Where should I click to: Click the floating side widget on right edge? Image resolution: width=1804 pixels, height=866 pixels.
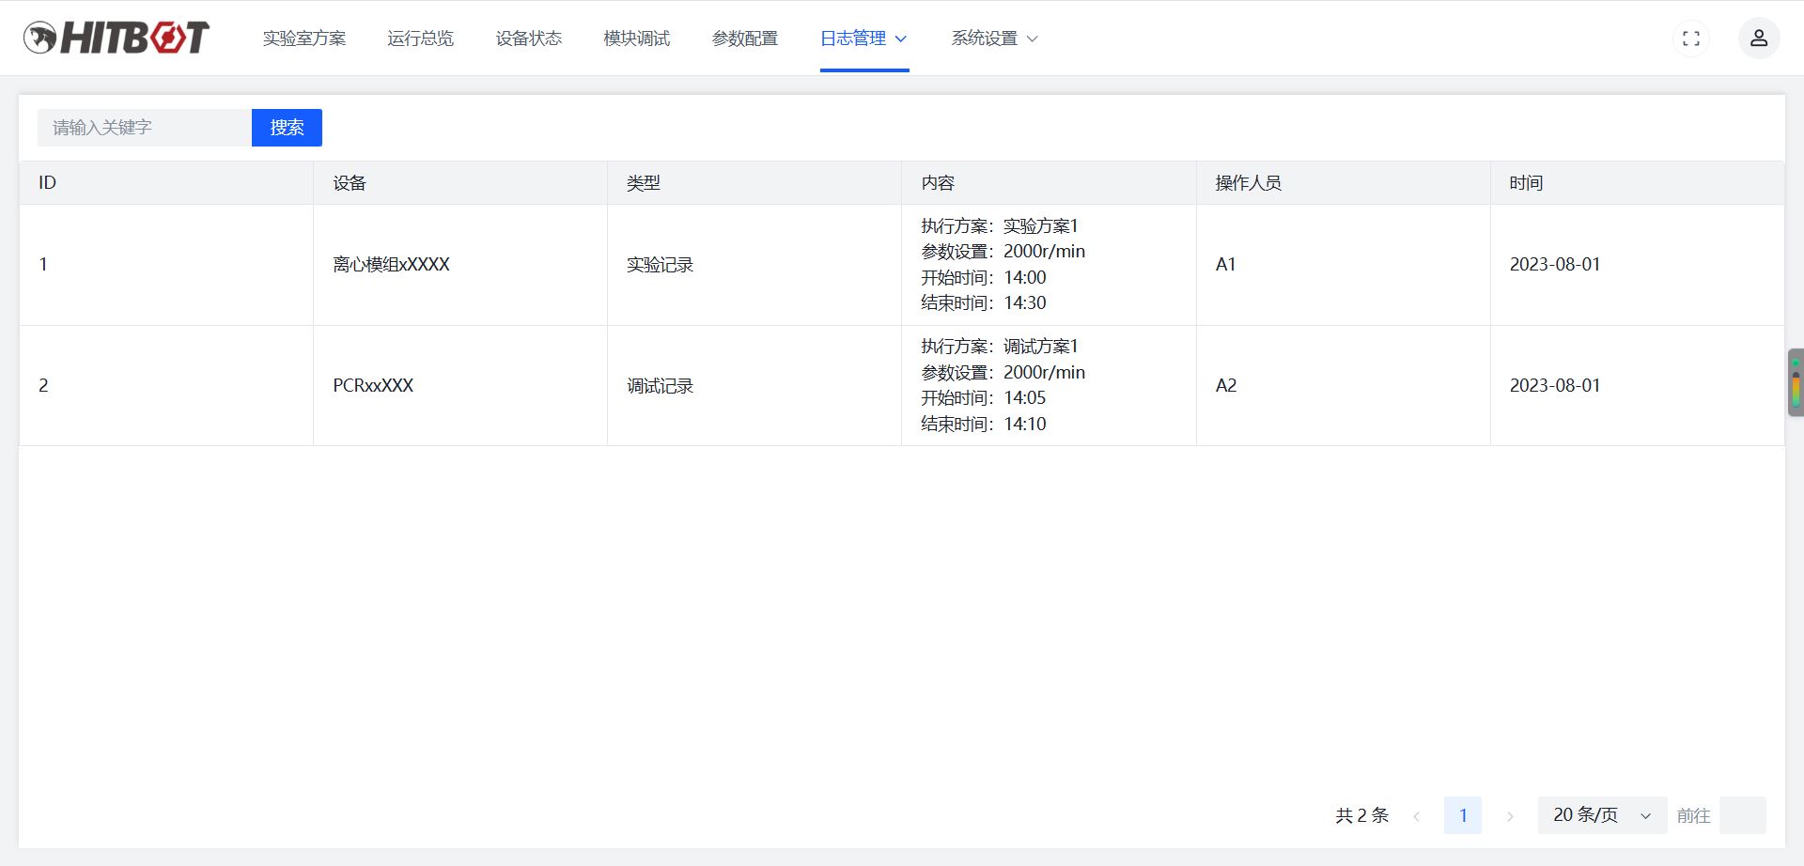click(x=1796, y=382)
